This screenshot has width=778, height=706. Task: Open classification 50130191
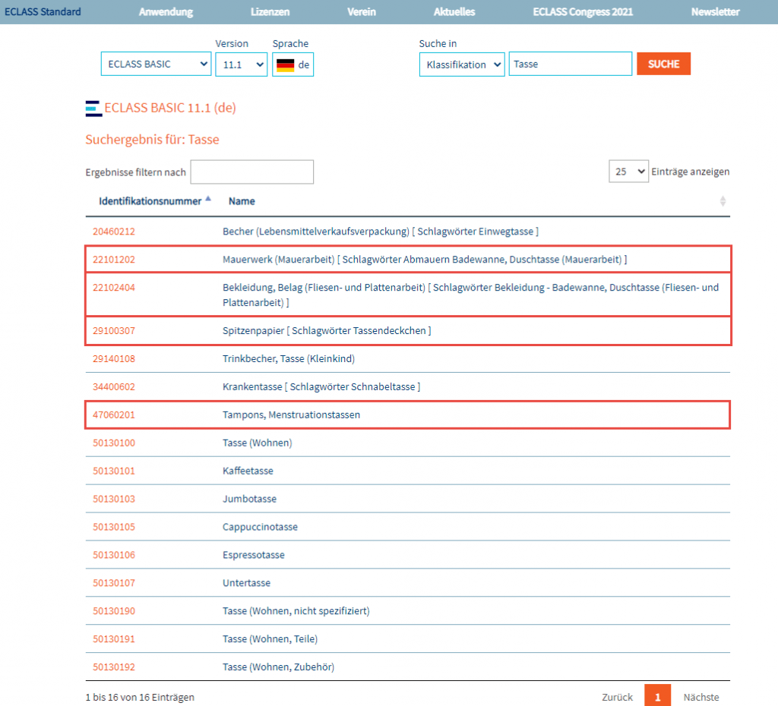(x=114, y=639)
